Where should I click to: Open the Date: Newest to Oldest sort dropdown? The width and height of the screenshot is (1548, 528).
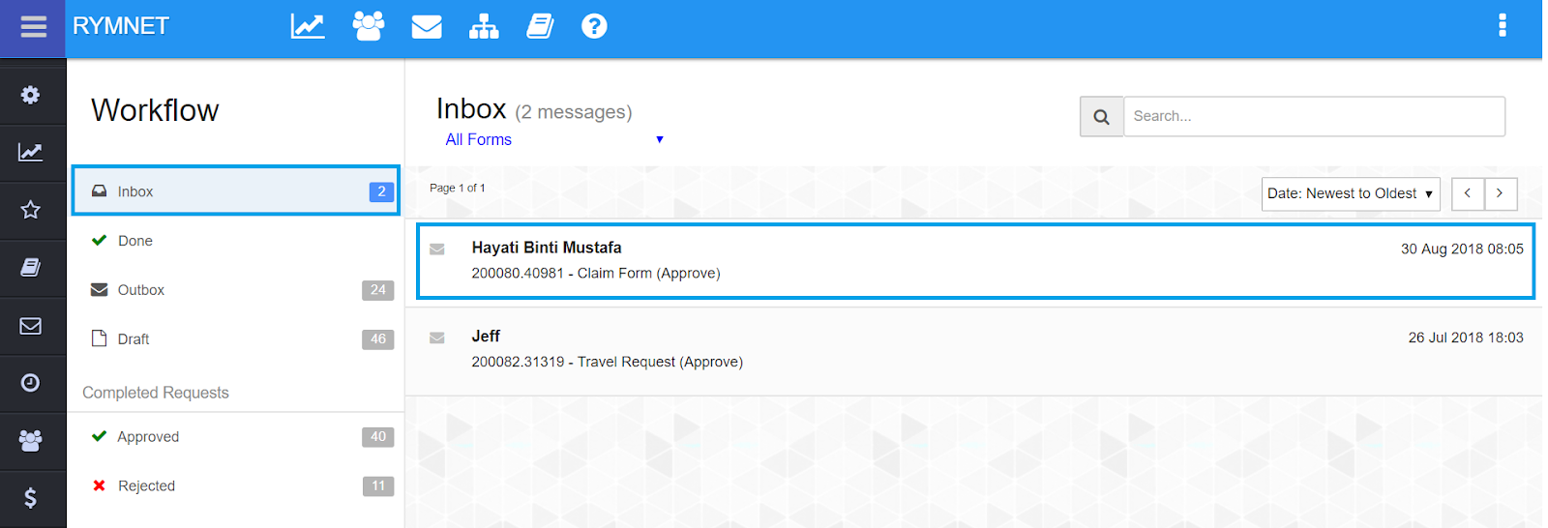pyautogui.click(x=1350, y=193)
